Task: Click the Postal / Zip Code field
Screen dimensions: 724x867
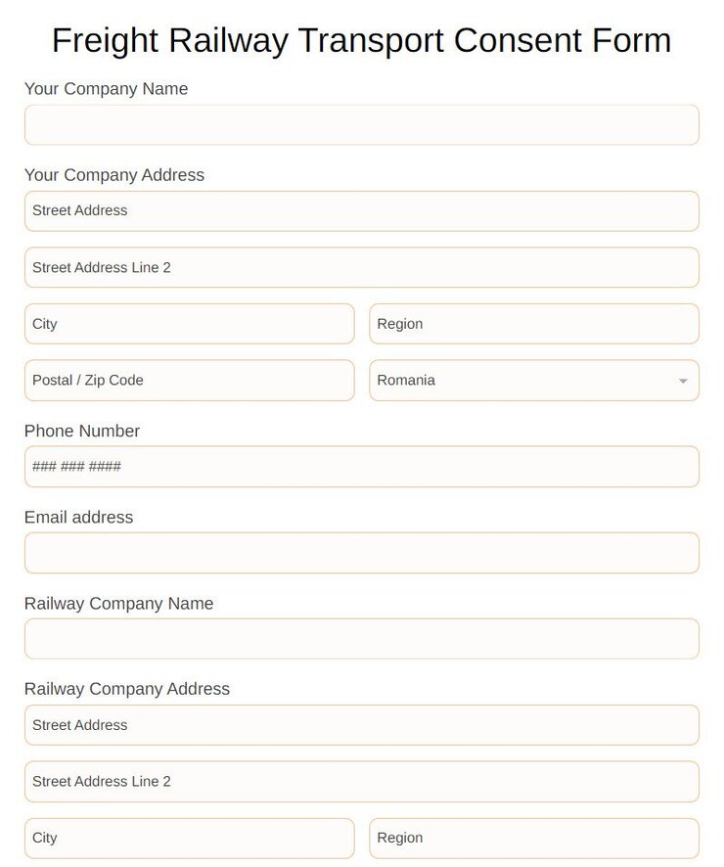Action: click(x=188, y=381)
